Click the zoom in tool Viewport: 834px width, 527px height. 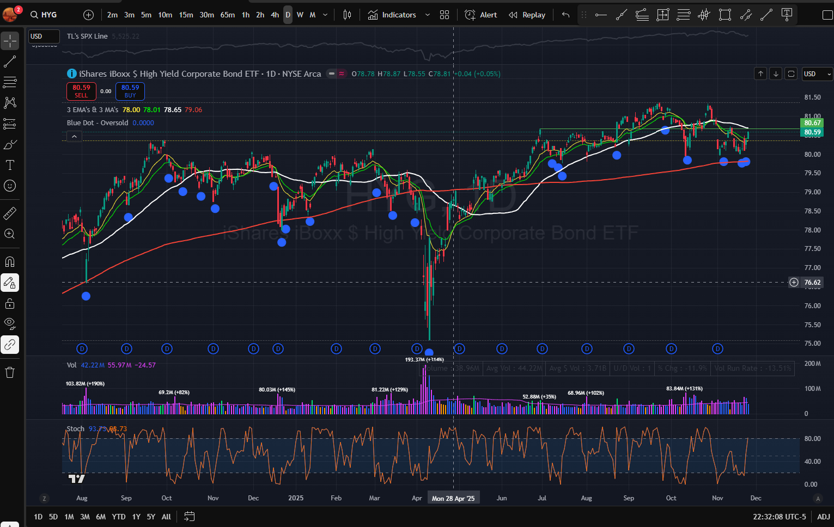pyautogui.click(x=10, y=234)
